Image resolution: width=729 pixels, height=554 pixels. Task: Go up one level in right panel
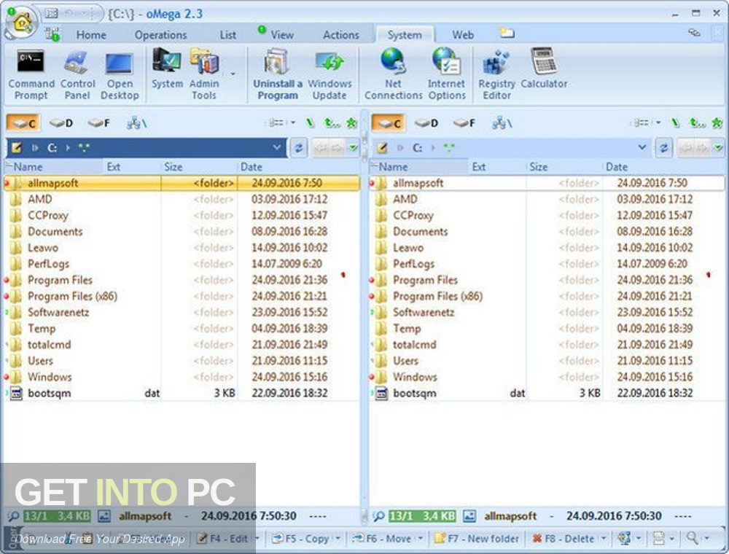pos(697,122)
